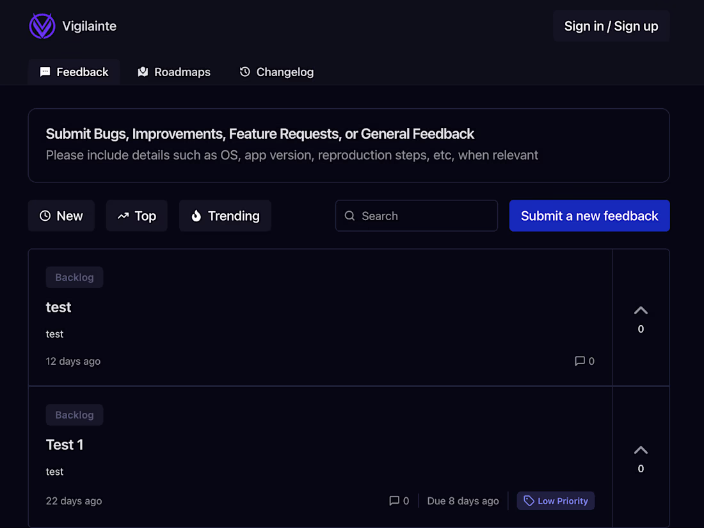704x528 pixels.
Task: Click Sign in / Sign up
Action: tap(611, 26)
